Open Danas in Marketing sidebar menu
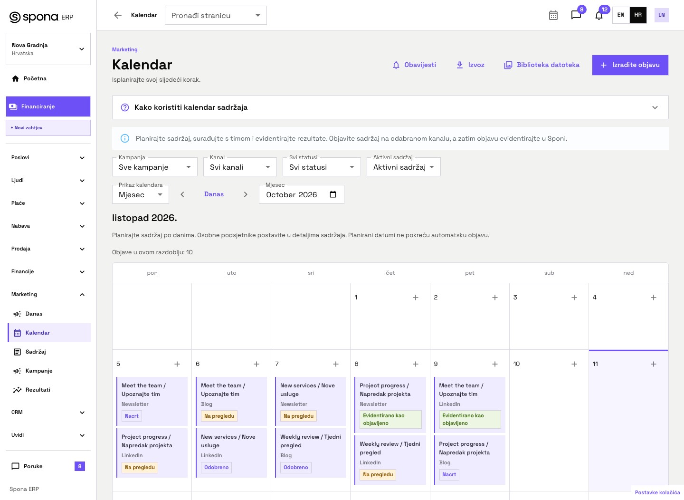Image resolution: width=684 pixels, height=500 pixels. [49, 314]
